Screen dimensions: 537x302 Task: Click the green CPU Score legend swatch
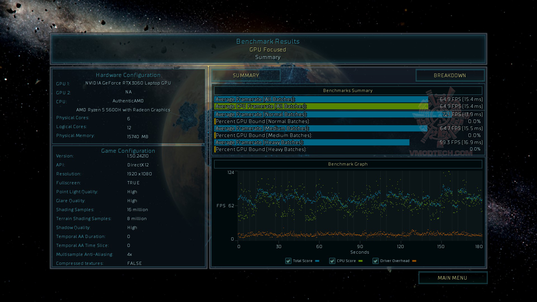pos(361,261)
